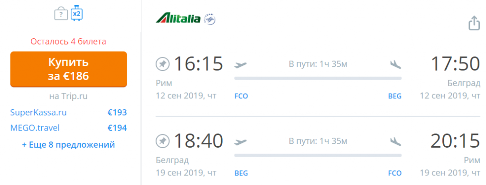This screenshot has width=486, height=185.
Task: Click the x2 checked luggage icon
Action: pyautogui.click(x=76, y=13)
